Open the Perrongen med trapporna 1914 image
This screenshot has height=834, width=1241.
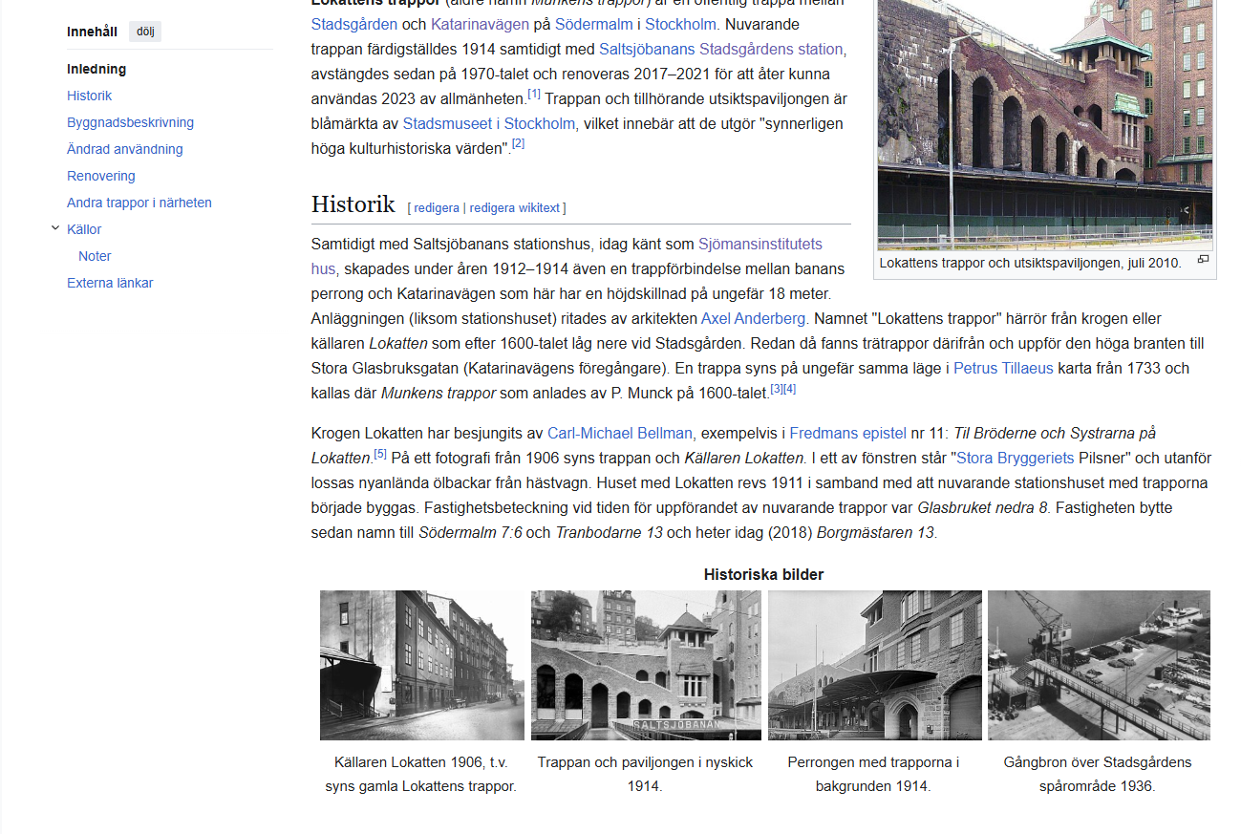[875, 665]
